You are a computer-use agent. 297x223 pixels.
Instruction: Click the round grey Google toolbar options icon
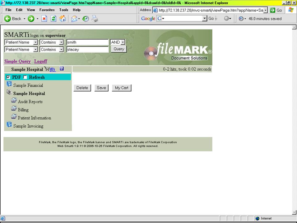(226, 19)
